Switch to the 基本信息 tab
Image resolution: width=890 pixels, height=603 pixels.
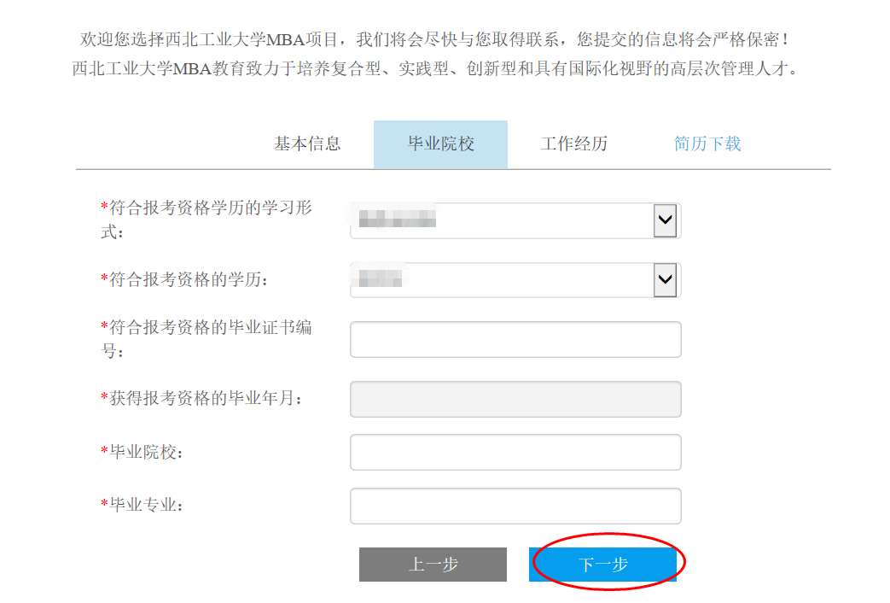[x=307, y=143]
